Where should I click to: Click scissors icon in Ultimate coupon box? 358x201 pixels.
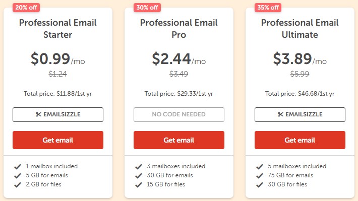pyautogui.click(x=280, y=114)
